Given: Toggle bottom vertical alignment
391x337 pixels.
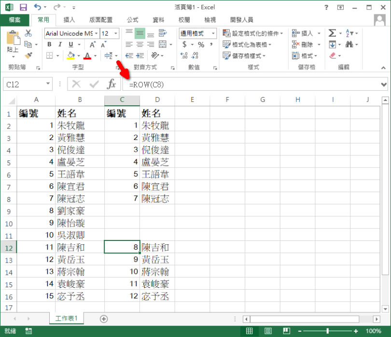Looking at the screenshot, I should [x=151, y=35].
